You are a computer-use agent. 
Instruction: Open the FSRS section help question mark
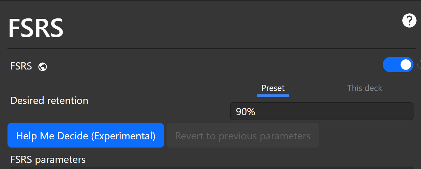[409, 21]
